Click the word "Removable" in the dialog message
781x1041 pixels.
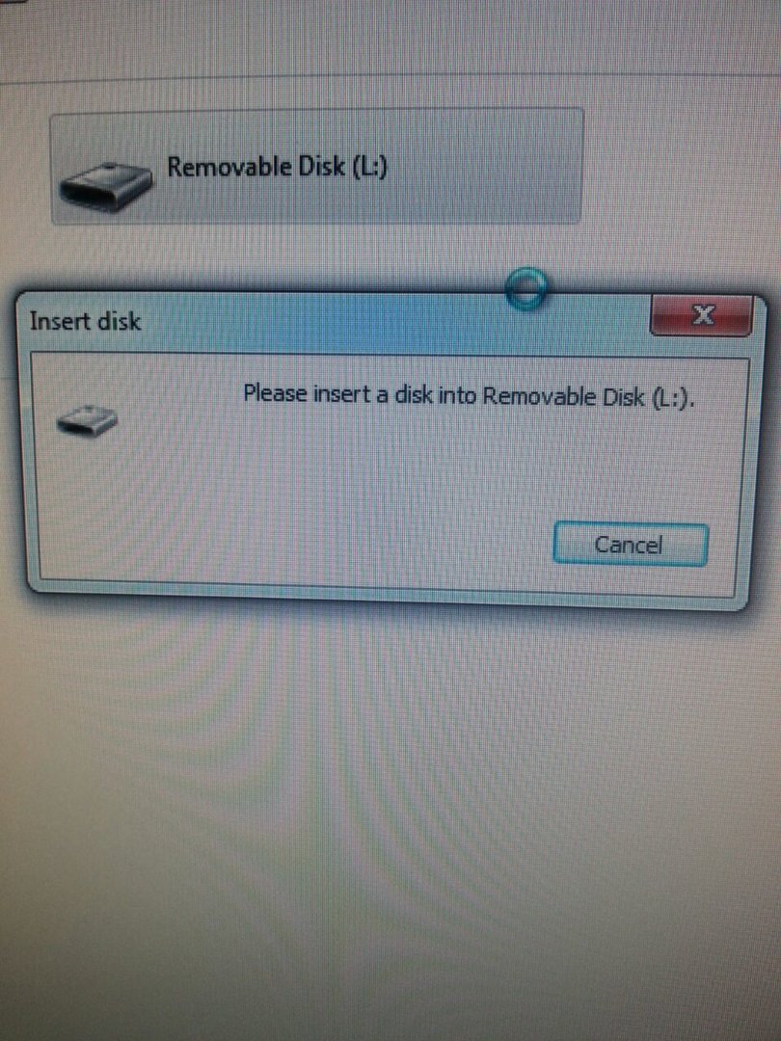[539, 396]
